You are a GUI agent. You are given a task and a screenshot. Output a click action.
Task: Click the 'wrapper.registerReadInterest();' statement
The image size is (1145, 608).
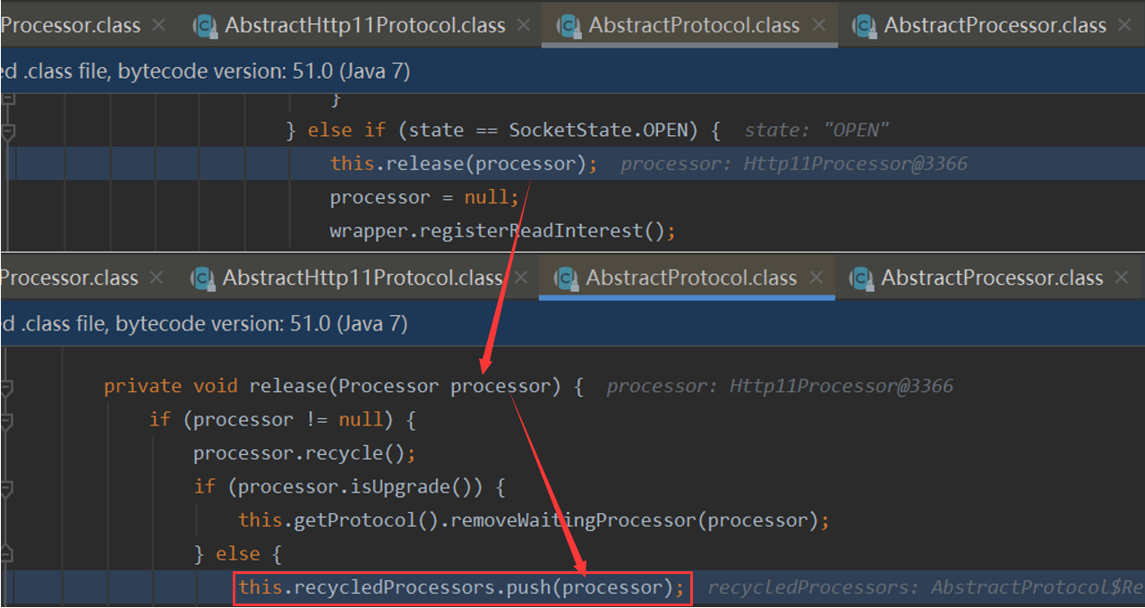[x=502, y=231]
